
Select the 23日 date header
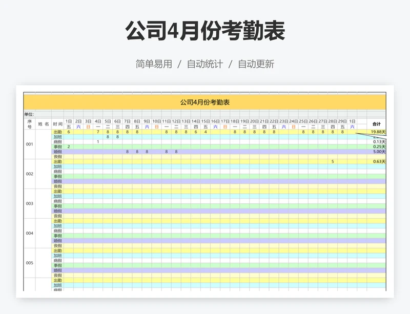pos(284,121)
